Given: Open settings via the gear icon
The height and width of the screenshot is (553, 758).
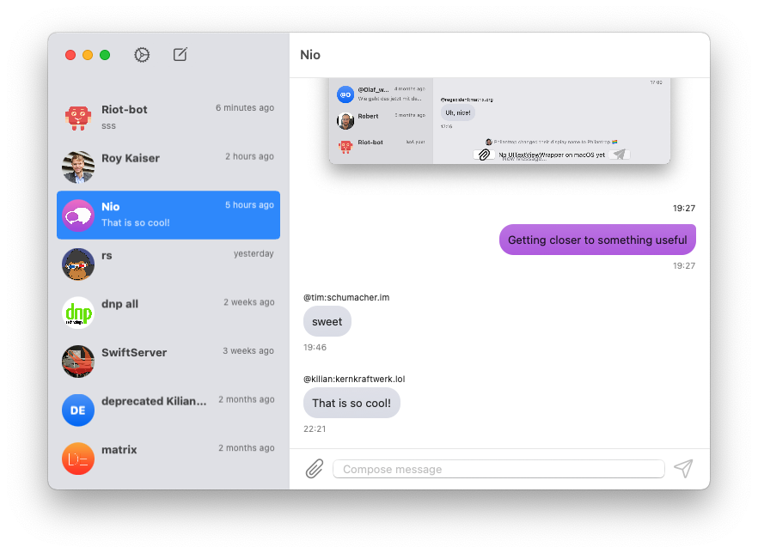Looking at the screenshot, I should [x=142, y=55].
